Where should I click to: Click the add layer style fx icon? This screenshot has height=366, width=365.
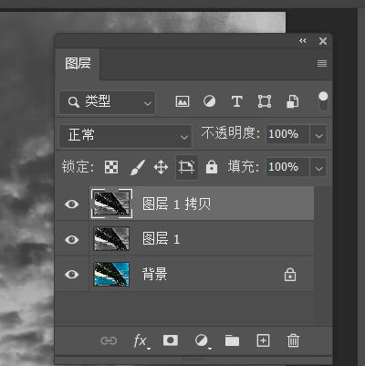click(141, 340)
